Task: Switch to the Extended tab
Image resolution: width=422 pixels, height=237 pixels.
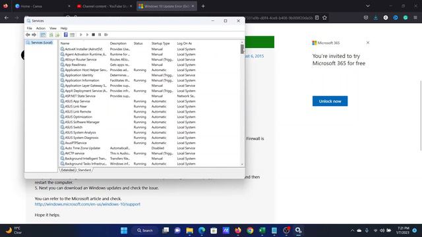Action: 67,170
